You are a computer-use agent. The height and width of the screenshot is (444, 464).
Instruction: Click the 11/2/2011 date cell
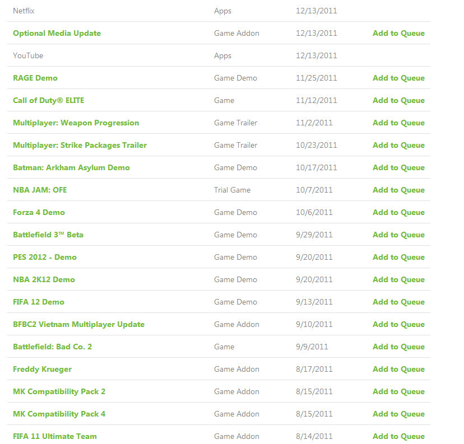coord(314,123)
